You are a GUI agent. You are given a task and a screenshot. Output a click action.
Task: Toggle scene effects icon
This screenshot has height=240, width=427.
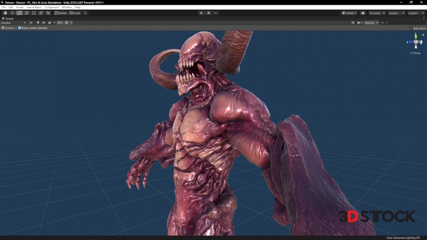tap(50, 23)
